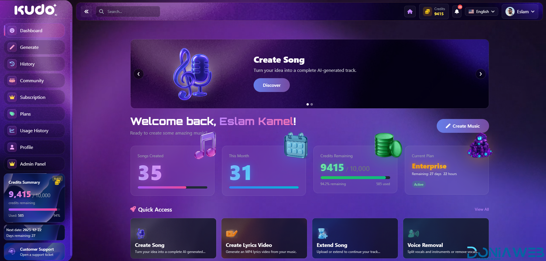The width and height of the screenshot is (546, 261).
Task: Open Admin Panel in the sidebar
Action: (34, 164)
